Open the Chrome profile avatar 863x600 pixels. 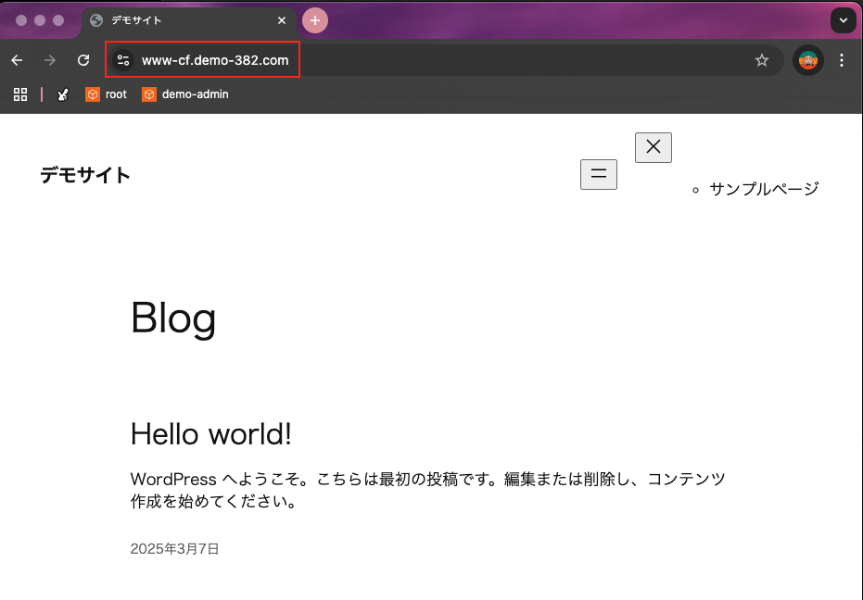(808, 60)
